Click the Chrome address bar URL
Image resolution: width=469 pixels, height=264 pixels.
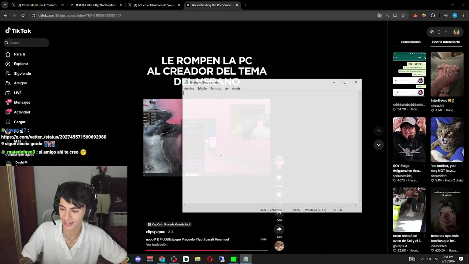point(80,15)
